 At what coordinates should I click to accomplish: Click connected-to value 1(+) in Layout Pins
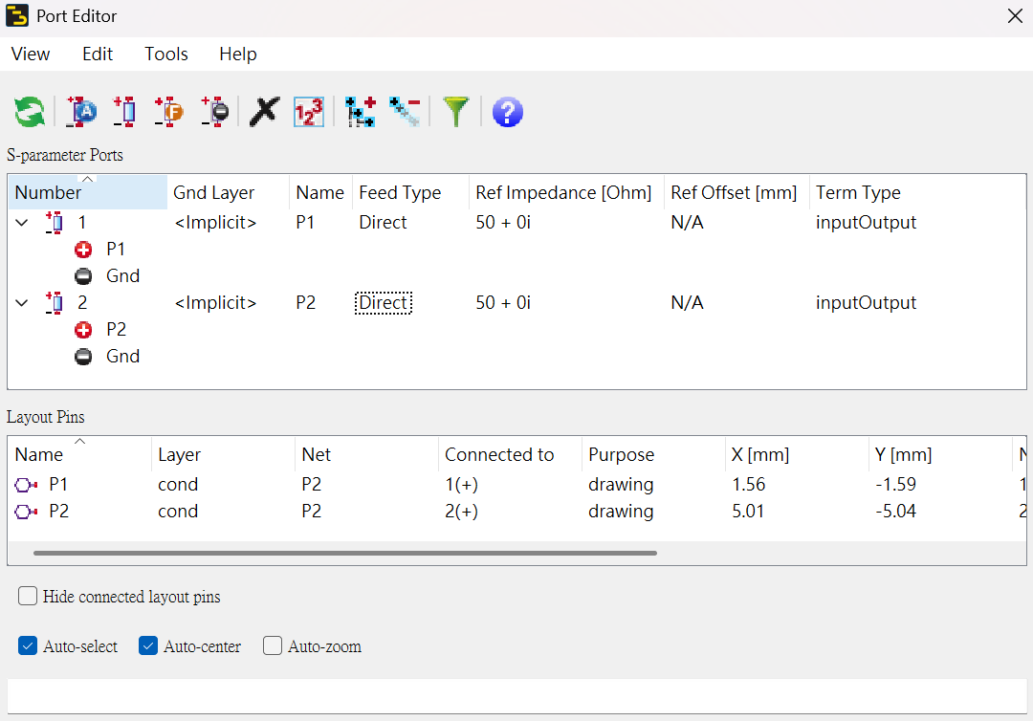point(461,485)
